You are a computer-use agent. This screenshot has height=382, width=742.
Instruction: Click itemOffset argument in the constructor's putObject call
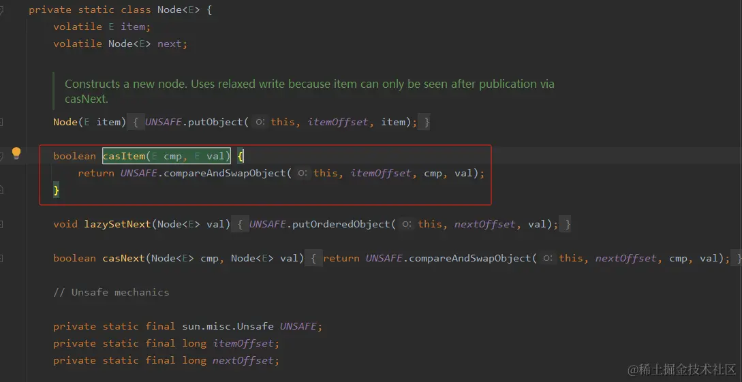(338, 122)
